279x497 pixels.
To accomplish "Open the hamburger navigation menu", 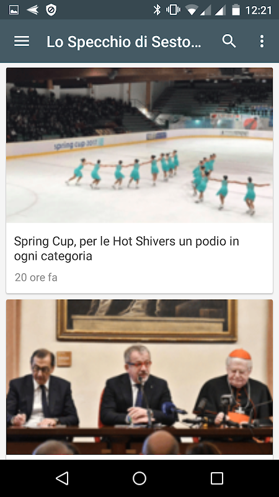I will [x=22, y=41].
